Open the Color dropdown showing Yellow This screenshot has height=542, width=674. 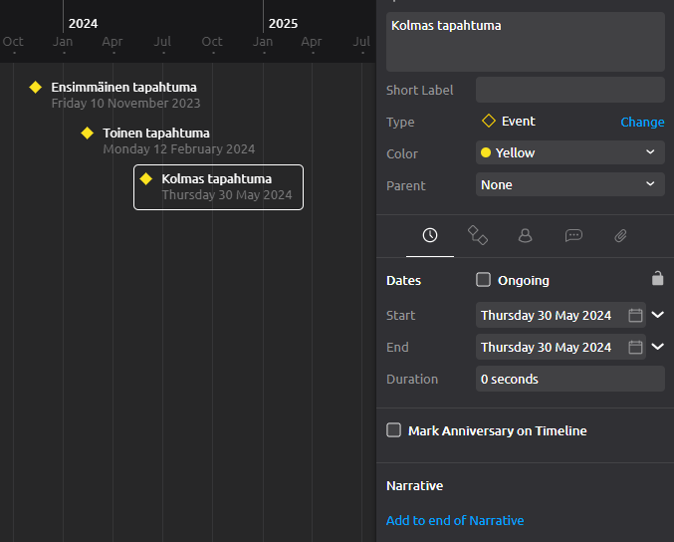570,152
